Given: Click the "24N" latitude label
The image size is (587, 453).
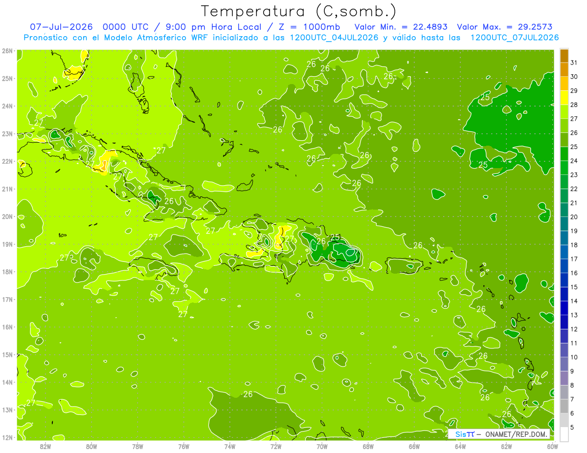Looking at the screenshot, I should (7, 106).
